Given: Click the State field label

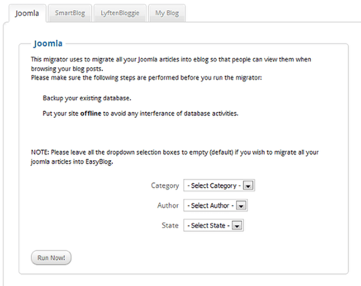Looking at the screenshot, I should 170,225.
